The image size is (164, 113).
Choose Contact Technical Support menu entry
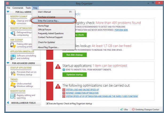click(x=54, y=37)
